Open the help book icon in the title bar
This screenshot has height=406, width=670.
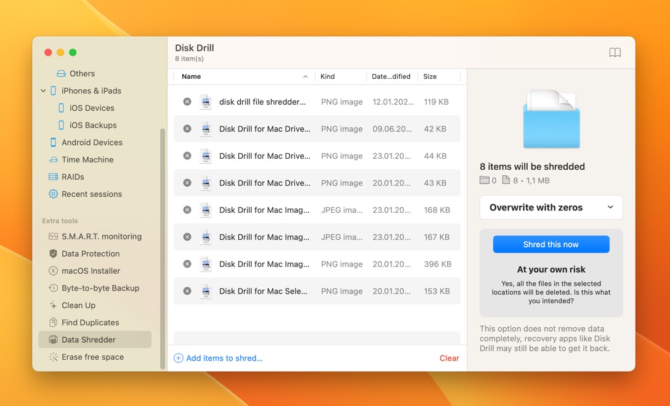(615, 52)
